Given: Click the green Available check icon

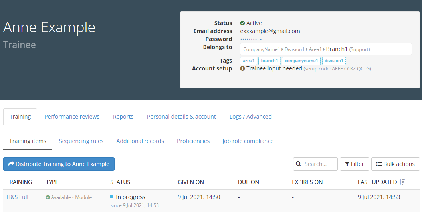Looking at the screenshot, I should tap(48, 197).
